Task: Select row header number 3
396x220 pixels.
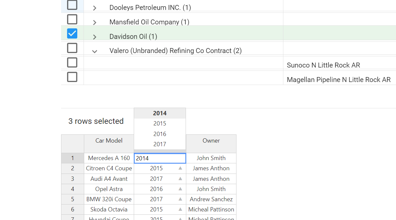Action: (x=72, y=179)
